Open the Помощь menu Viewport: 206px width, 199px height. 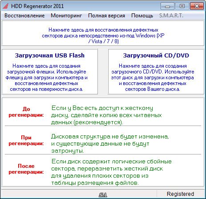pyautogui.click(x=142, y=16)
